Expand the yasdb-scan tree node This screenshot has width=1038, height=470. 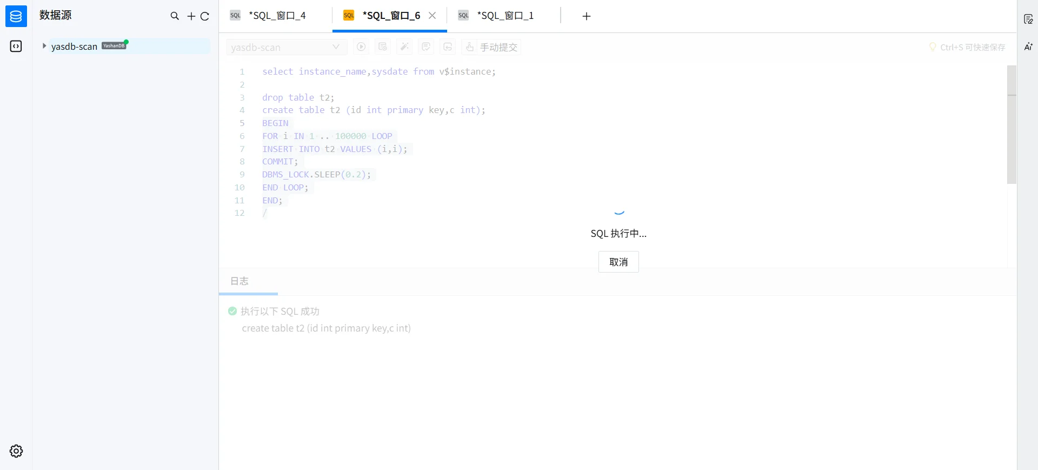click(x=44, y=46)
